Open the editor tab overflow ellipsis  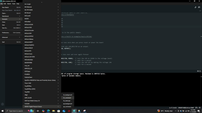tap(200, 11)
